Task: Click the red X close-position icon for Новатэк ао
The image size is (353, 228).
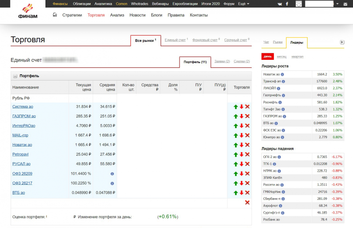Action: pos(247,145)
